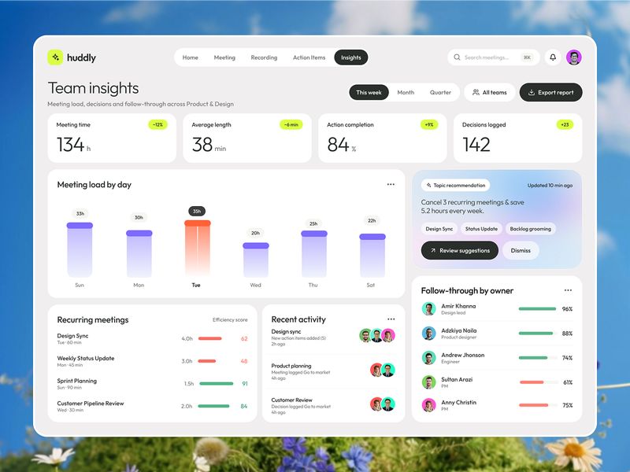Open the user profile avatar

pyautogui.click(x=574, y=57)
